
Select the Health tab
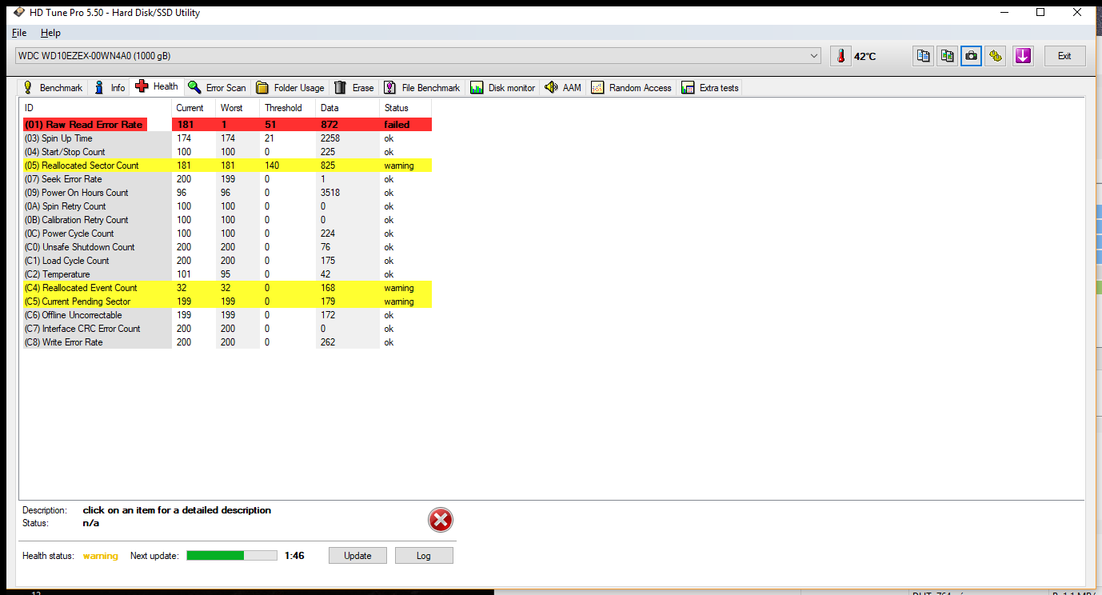pyautogui.click(x=158, y=86)
